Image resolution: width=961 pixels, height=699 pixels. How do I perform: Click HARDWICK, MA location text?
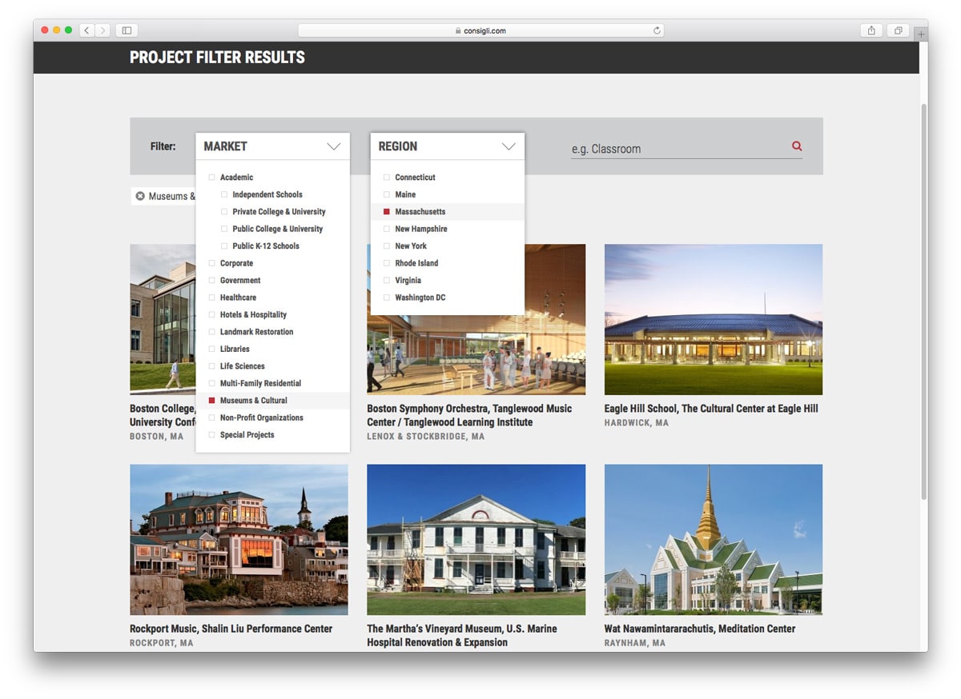pyautogui.click(x=637, y=422)
